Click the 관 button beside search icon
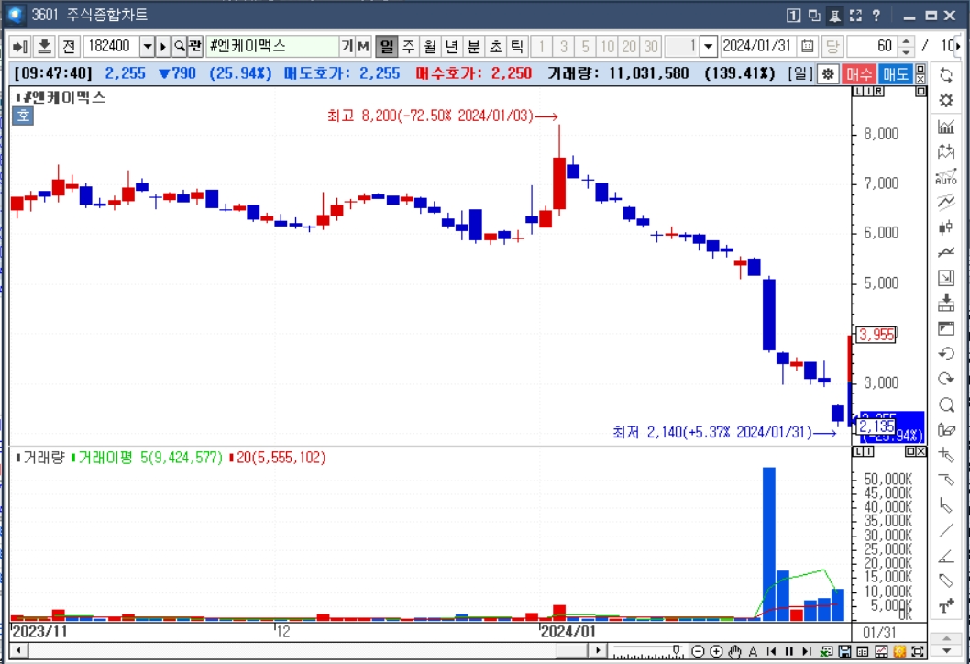 195,46
